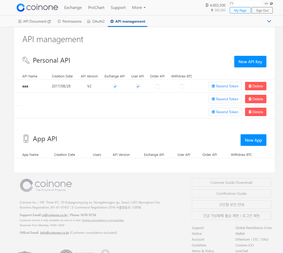Open LiveChat footer link
This screenshot has width=283, height=253.
242,251
